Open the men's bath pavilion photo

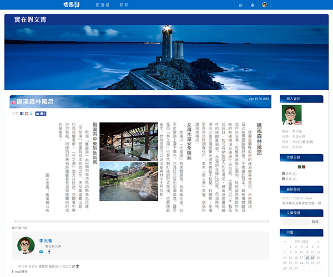click(129, 142)
